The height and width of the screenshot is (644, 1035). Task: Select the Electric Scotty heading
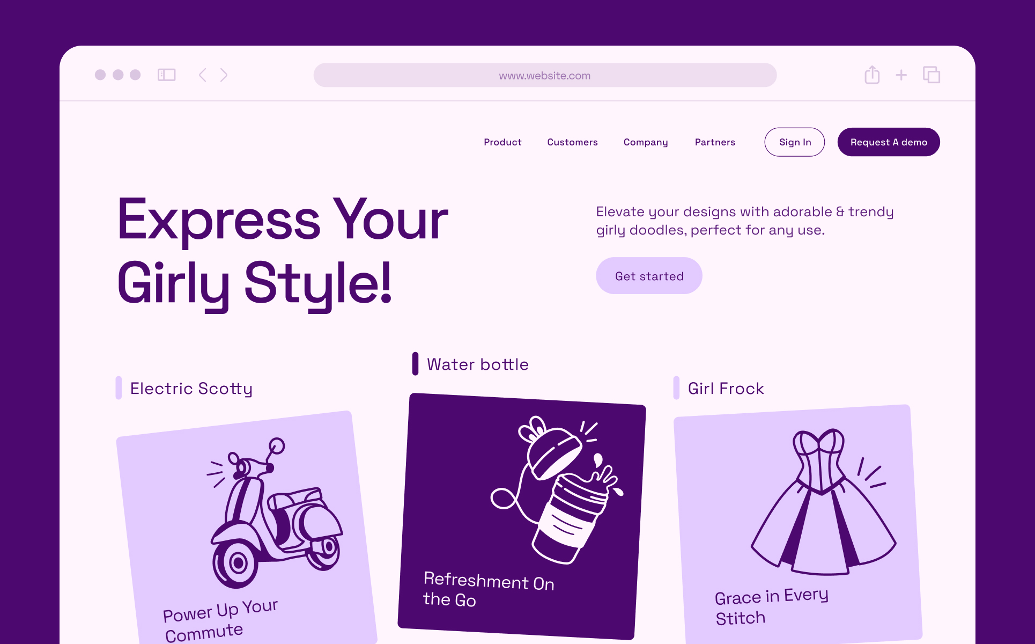coord(191,388)
